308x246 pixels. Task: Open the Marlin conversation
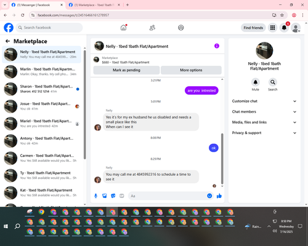(42, 71)
